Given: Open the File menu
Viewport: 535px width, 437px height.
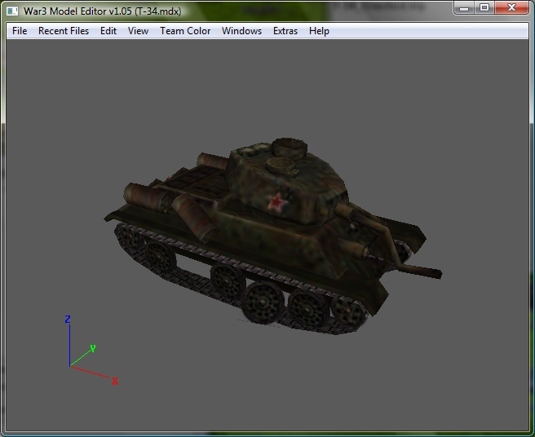Looking at the screenshot, I should point(20,31).
